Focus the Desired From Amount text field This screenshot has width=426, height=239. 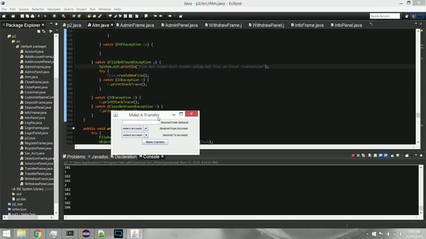tap(140, 122)
